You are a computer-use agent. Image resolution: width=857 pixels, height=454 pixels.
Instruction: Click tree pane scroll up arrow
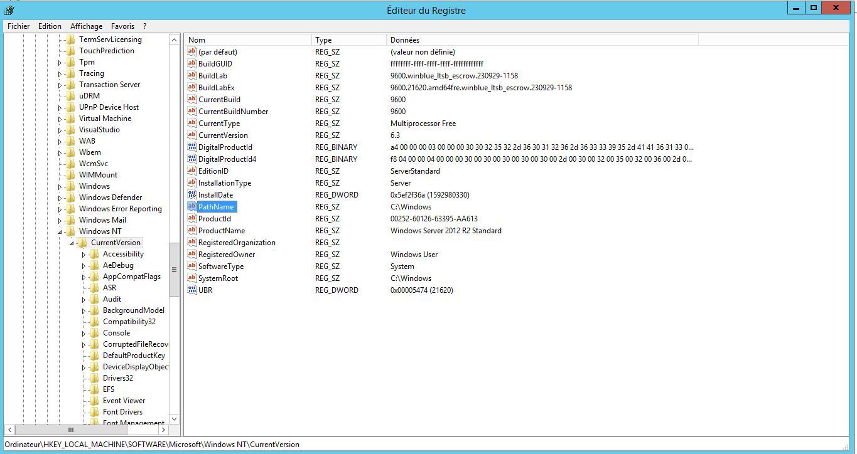pos(174,40)
